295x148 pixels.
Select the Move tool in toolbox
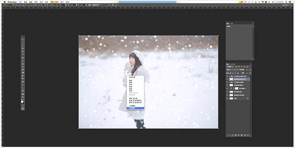pos(23,39)
